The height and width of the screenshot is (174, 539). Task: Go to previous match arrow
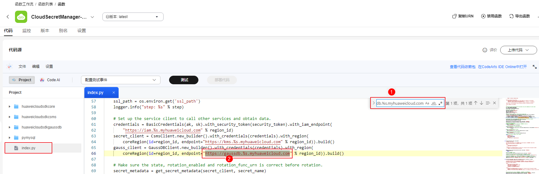[x=476, y=103]
